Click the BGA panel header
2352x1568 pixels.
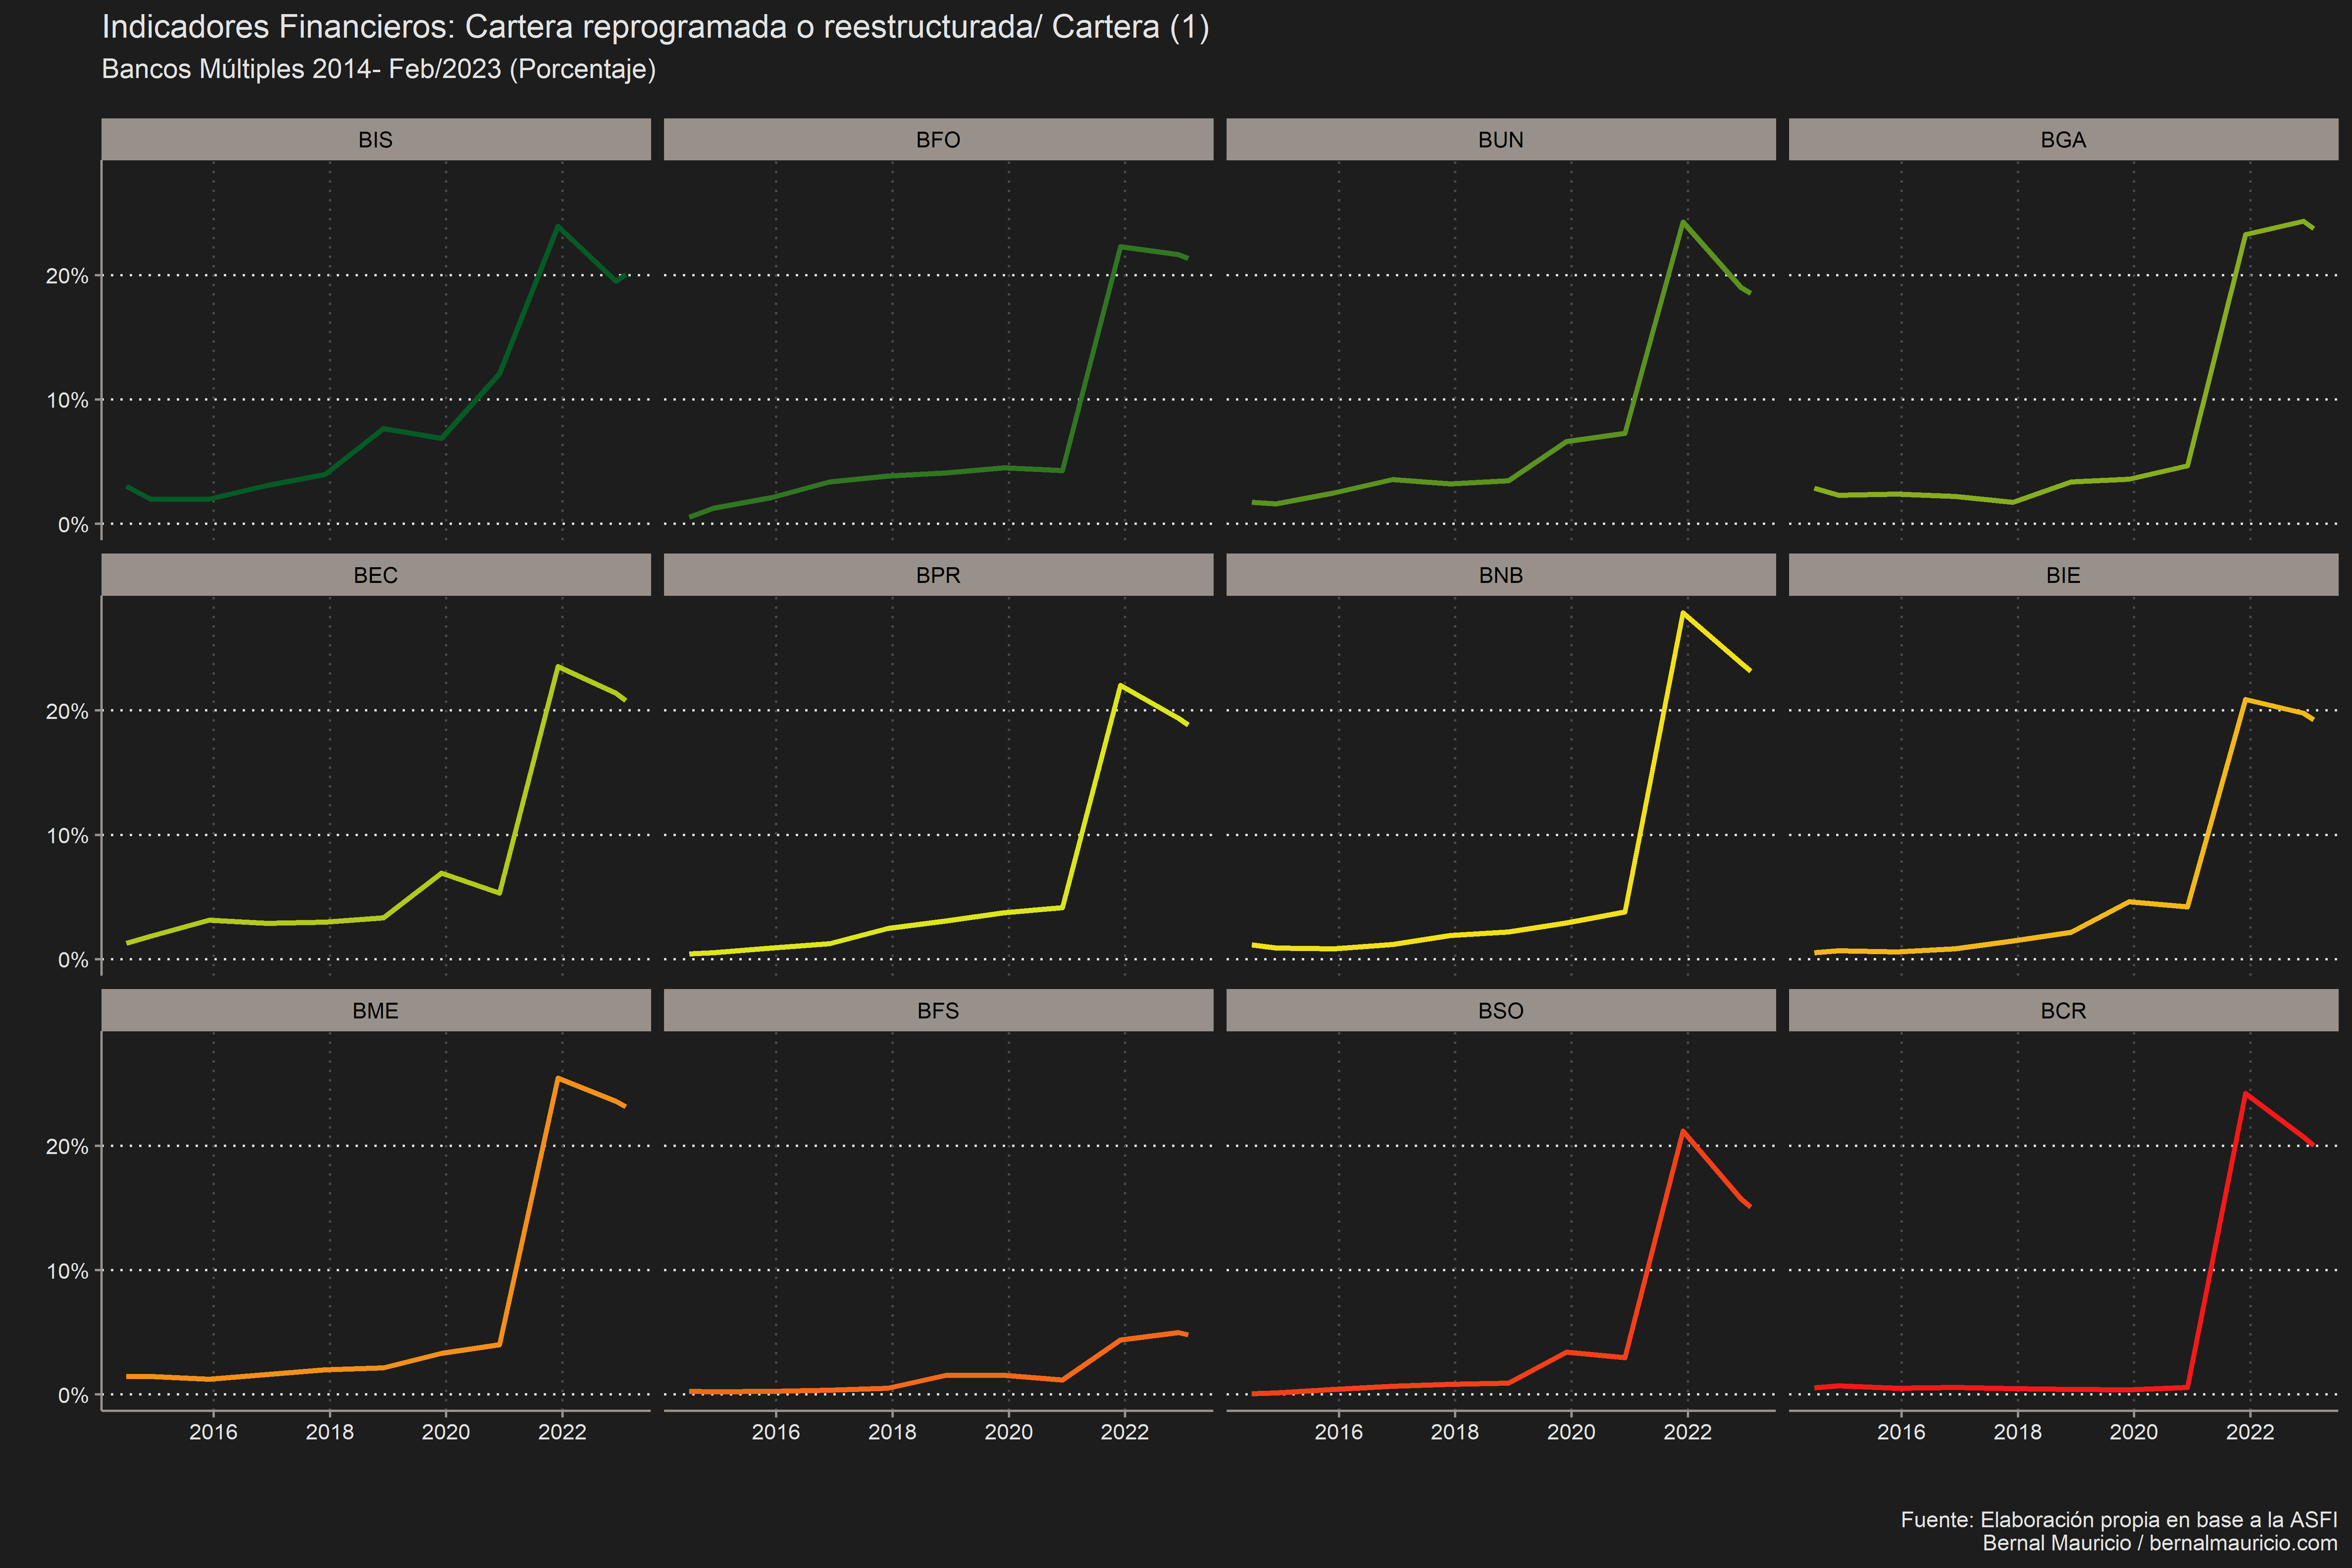(2063, 139)
